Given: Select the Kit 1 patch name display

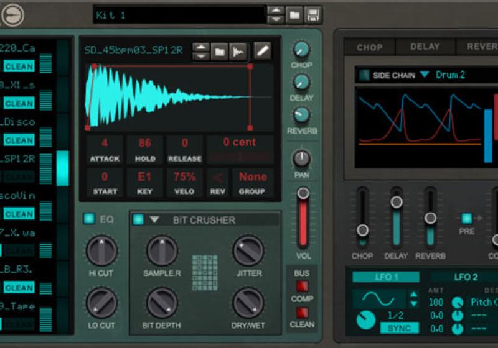Looking at the screenshot, I should [x=179, y=14].
